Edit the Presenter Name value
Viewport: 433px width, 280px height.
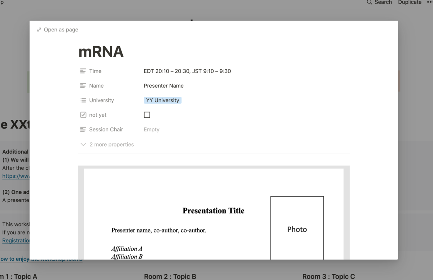(163, 86)
